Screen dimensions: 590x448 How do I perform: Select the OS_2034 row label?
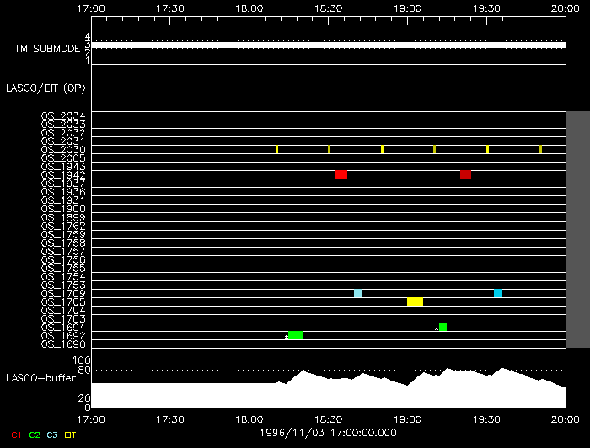coord(63,115)
